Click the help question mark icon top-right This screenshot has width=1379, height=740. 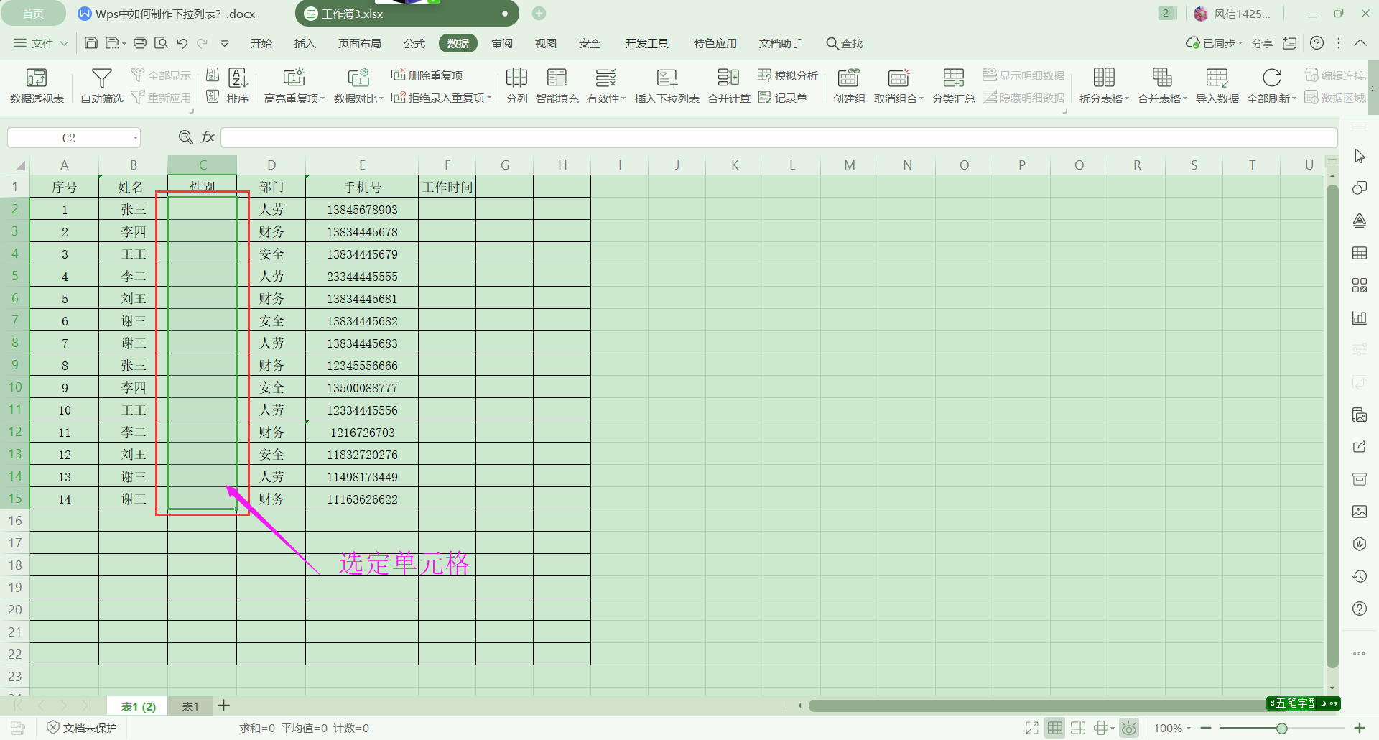pos(1317,43)
